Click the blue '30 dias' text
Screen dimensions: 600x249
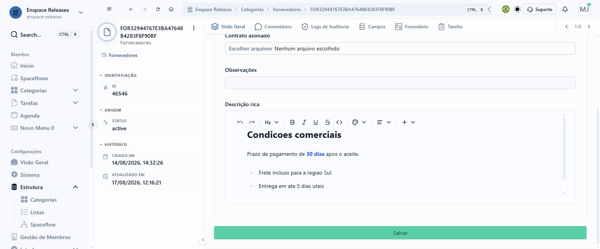(x=315, y=154)
